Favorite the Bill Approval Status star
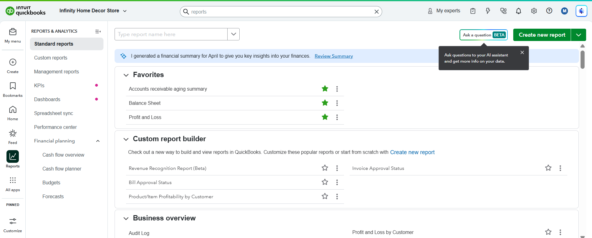Viewport: 592px width, 238px height. [325, 182]
